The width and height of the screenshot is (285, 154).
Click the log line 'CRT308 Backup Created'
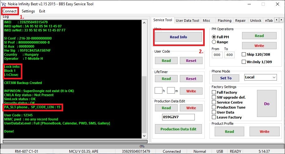click(x=23, y=83)
